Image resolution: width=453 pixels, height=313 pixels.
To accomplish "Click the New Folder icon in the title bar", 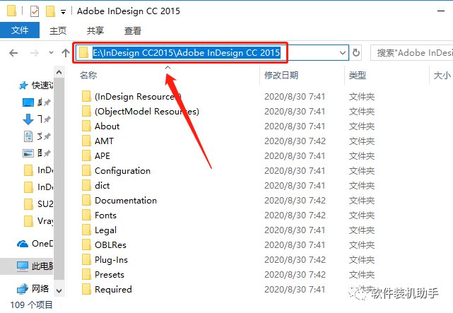I will tap(50, 11).
